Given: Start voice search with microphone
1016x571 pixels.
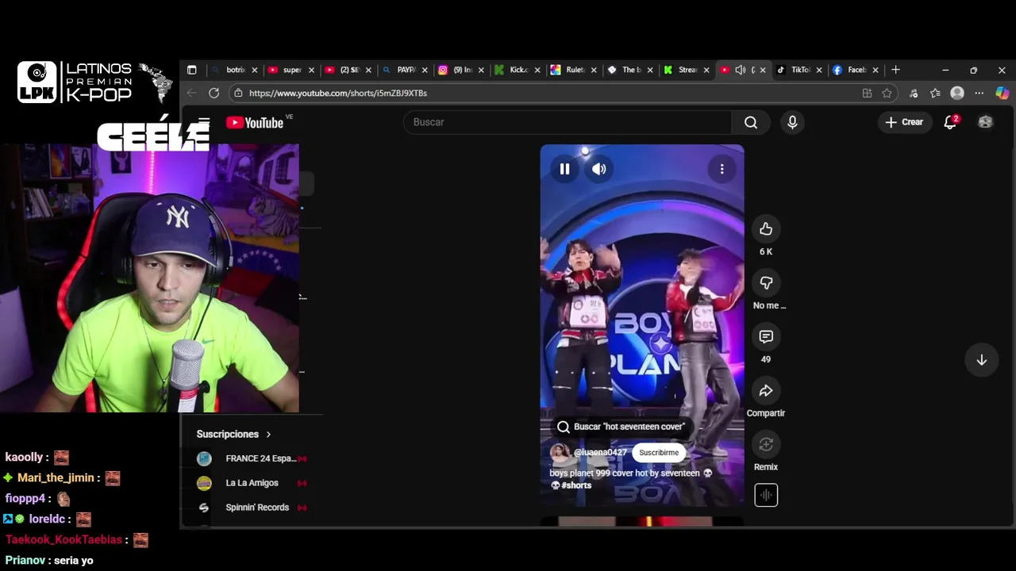Looking at the screenshot, I should (792, 122).
